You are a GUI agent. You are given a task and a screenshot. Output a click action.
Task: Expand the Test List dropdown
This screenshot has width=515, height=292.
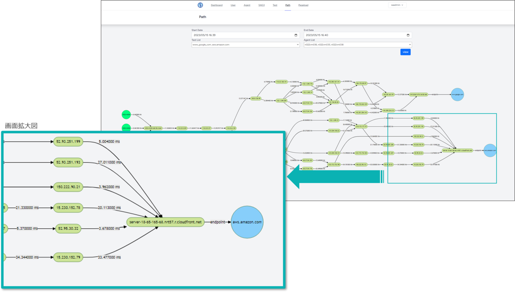[245, 45]
